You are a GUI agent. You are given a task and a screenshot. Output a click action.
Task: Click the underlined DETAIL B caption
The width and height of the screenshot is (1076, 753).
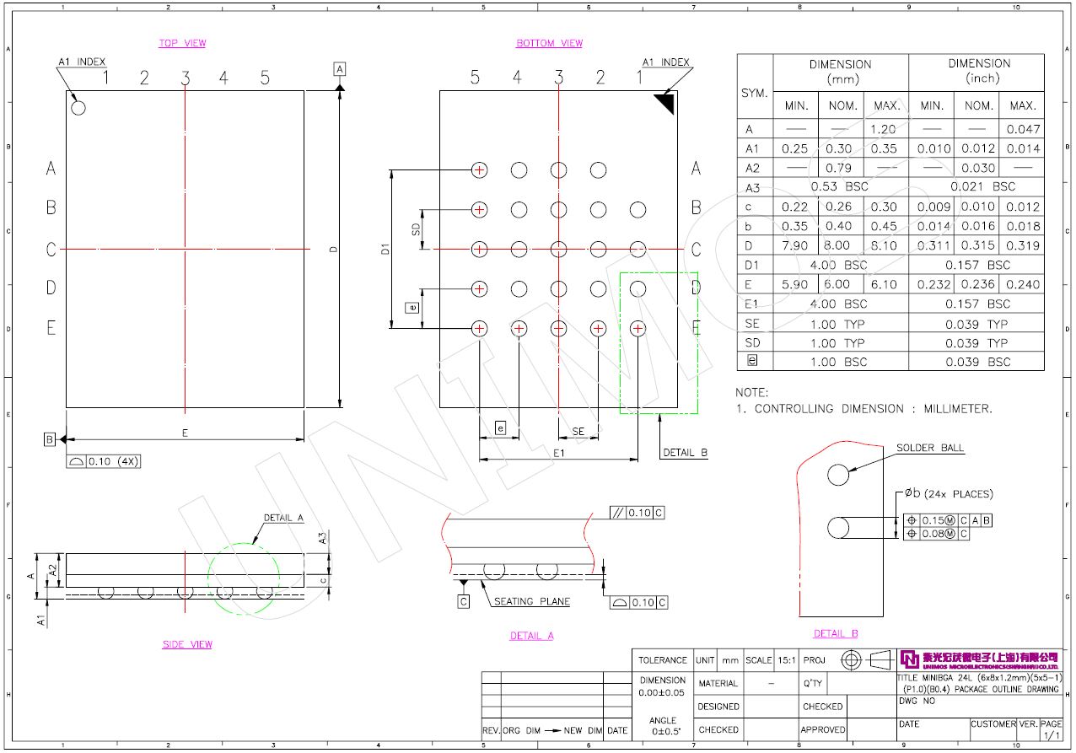(835, 633)
